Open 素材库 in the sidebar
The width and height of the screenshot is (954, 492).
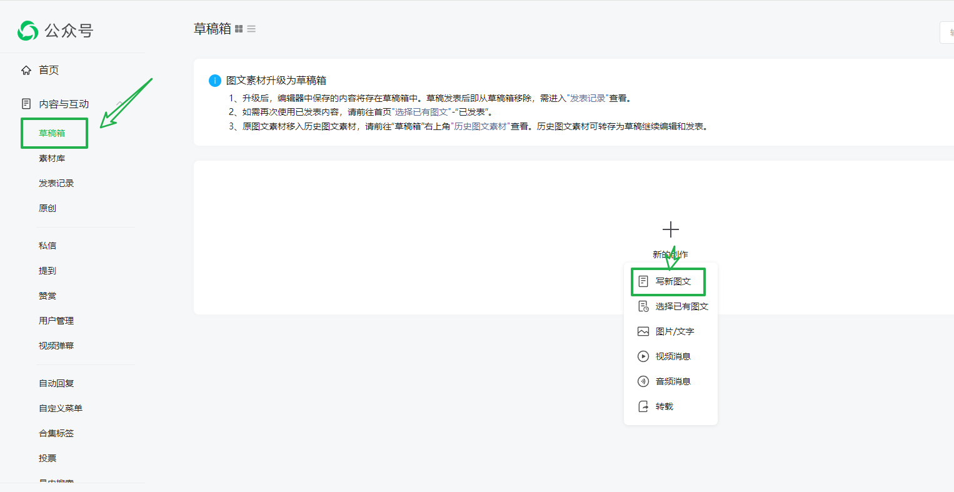[52, 158]
